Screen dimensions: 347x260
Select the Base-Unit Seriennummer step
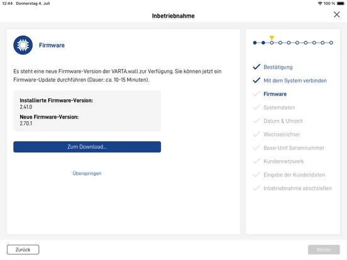pyautogui.click(x=294, y=148)
